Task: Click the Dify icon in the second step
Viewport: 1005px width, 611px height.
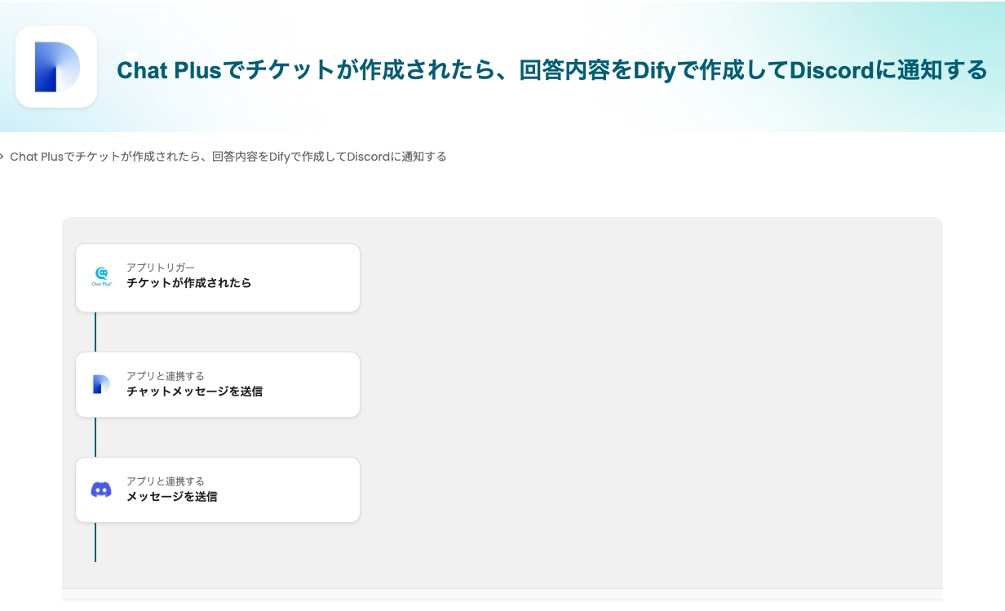Action: point(101,384)
